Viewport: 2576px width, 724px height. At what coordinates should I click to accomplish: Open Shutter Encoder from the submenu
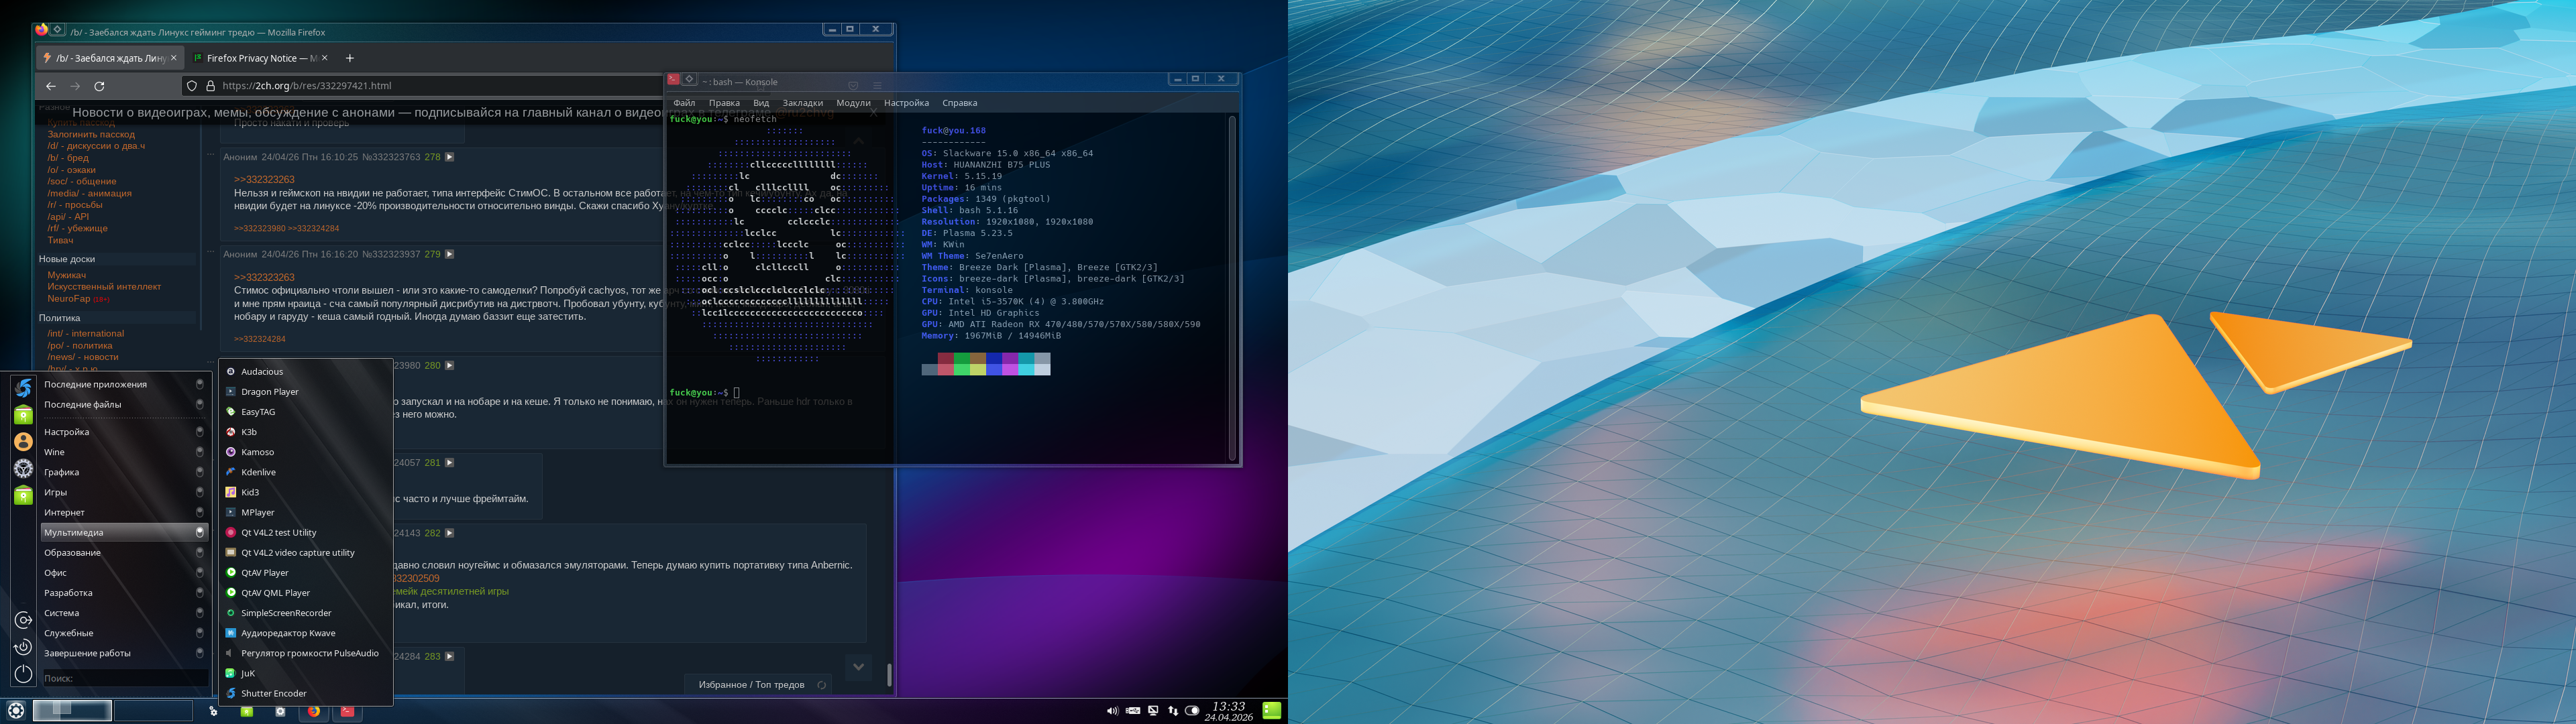[305, 693]
